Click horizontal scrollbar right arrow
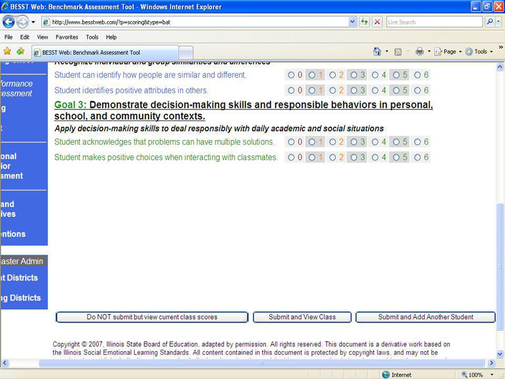 click(x=491, y=363)
